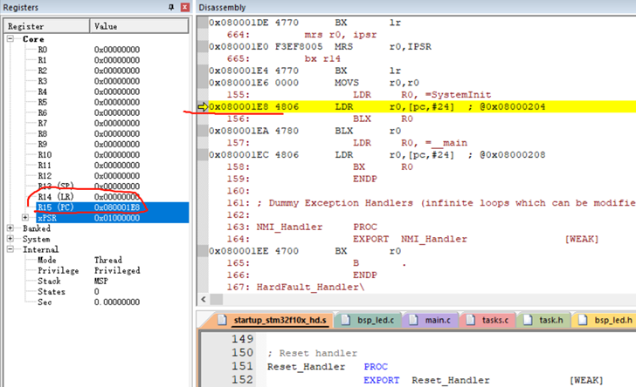Switch to tasks.c tab
636x387 pixels.
click(x=488, y=320)
